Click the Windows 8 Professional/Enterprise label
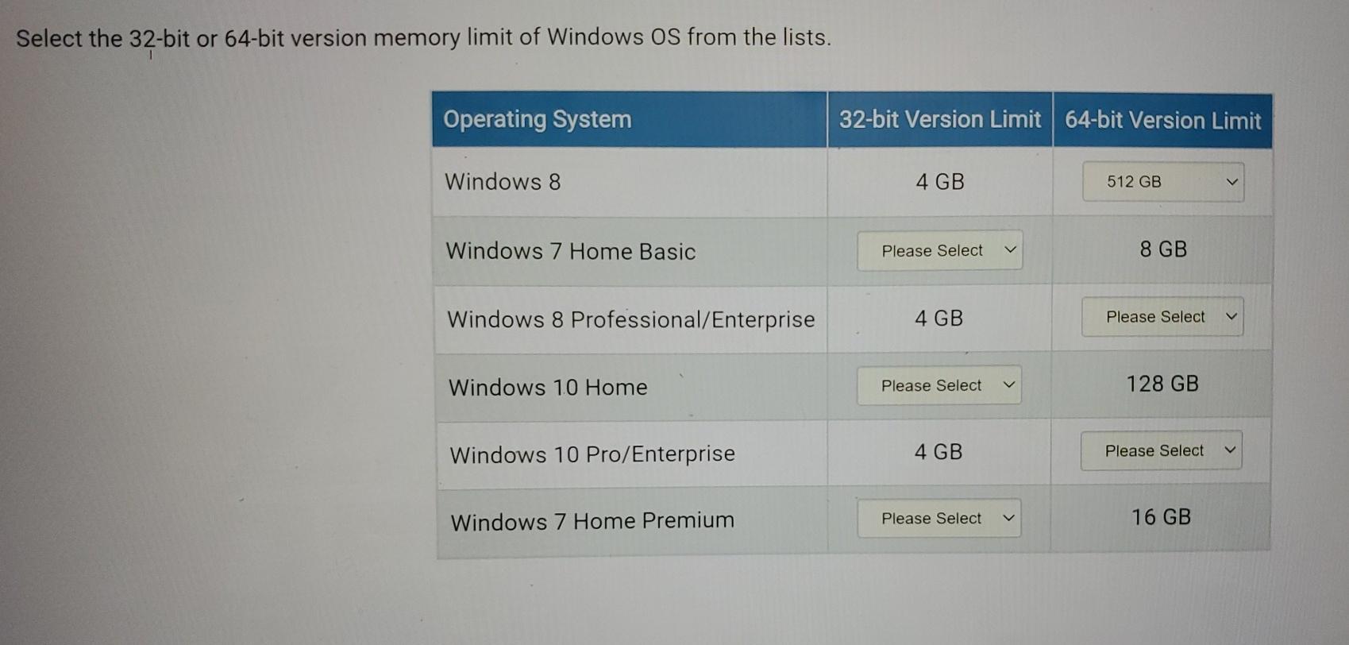Image resolution: width=1349 pixels, height=645 pixels. tap(631, 319)
